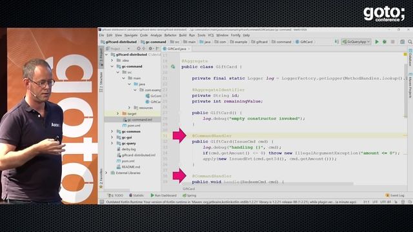
Task: Click the Outdated Kotlin Runtime status message
Action: coord(231,202)
